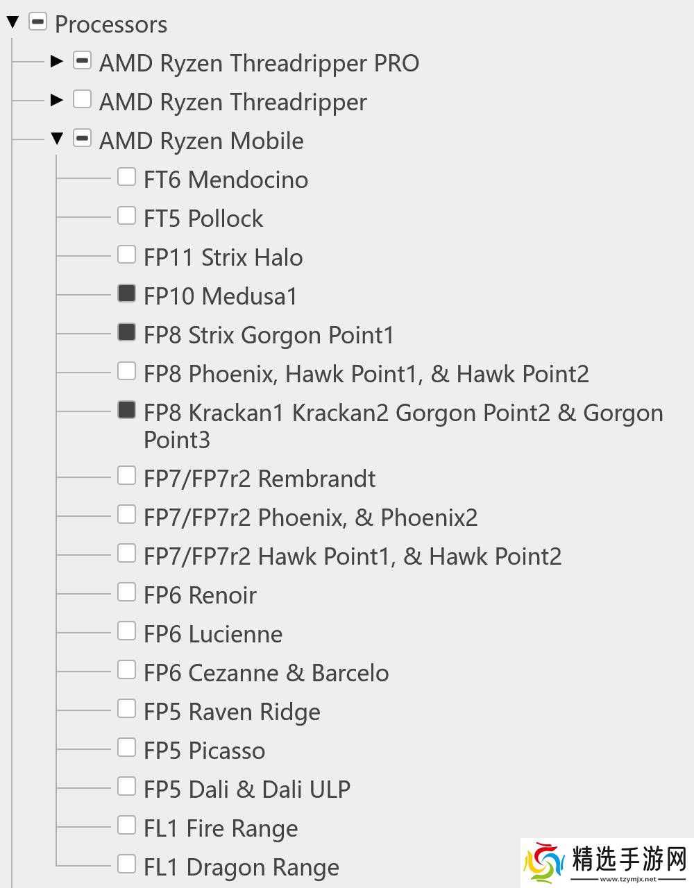Check the FP11 Strix Halo checkbox
694x888 pixels.
(126, 255)
